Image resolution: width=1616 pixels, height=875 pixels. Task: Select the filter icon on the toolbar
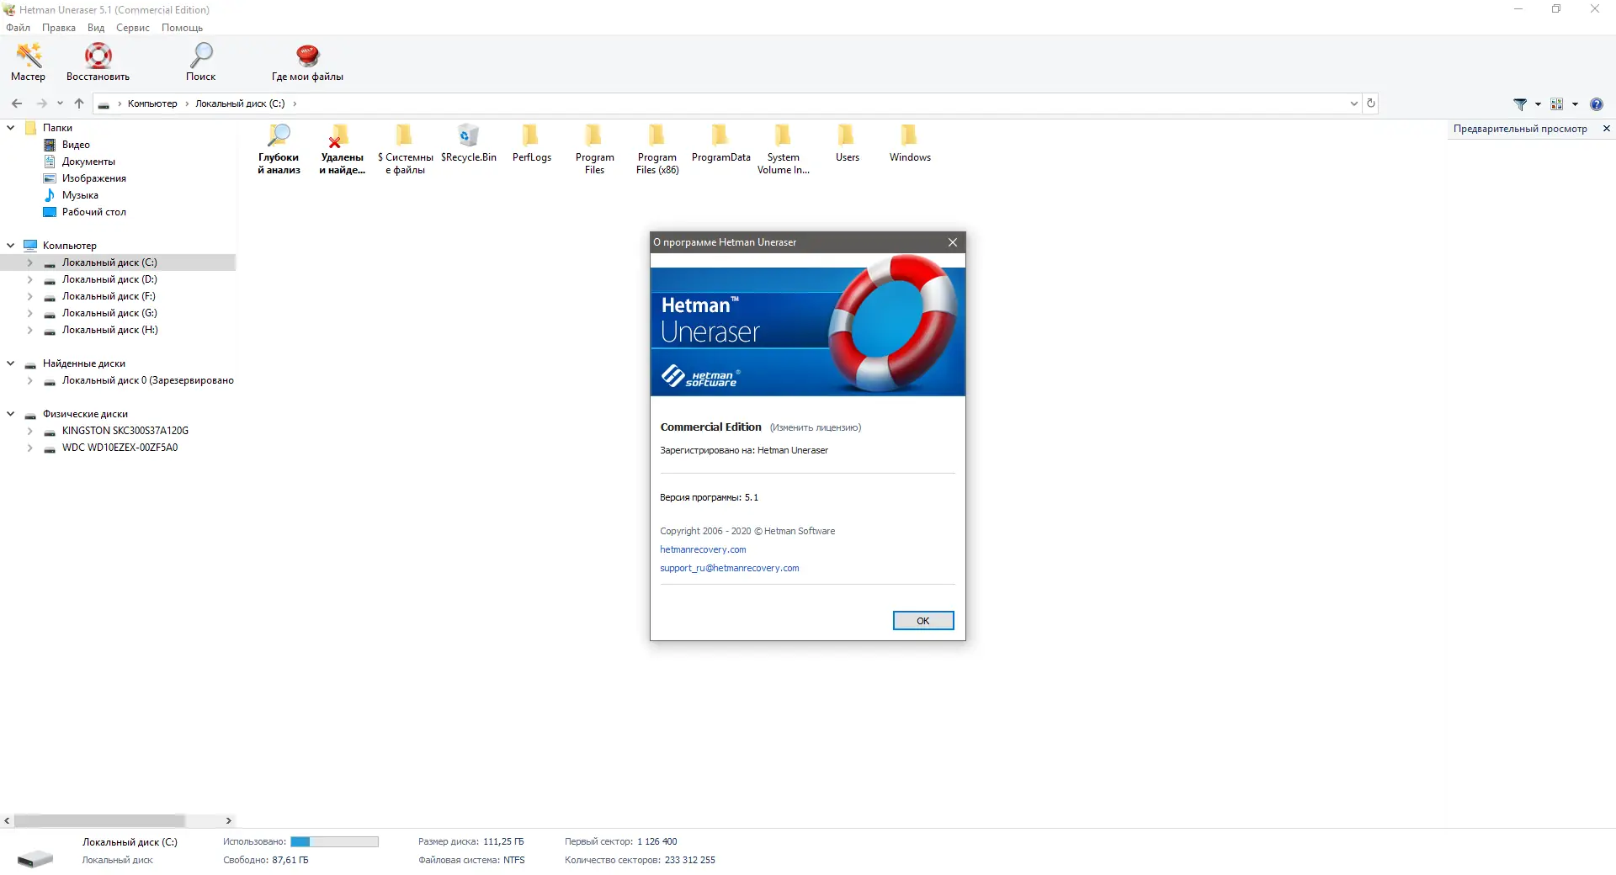(1522, 104)
